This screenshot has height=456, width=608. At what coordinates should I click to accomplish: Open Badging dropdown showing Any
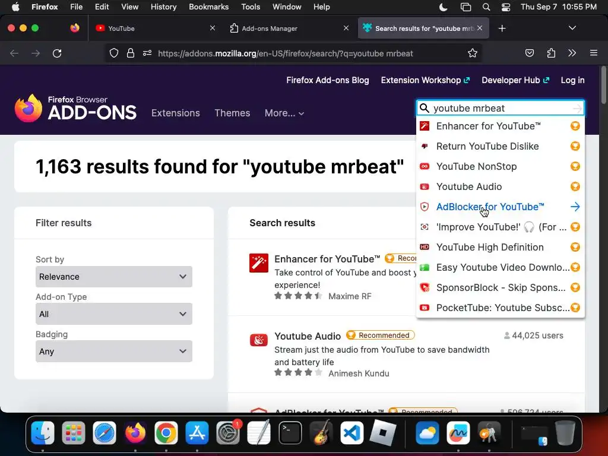(113, 351)
